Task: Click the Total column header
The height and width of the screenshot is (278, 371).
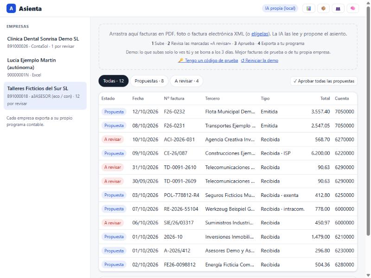Action: pyautogui.click(x=325, y=98)
